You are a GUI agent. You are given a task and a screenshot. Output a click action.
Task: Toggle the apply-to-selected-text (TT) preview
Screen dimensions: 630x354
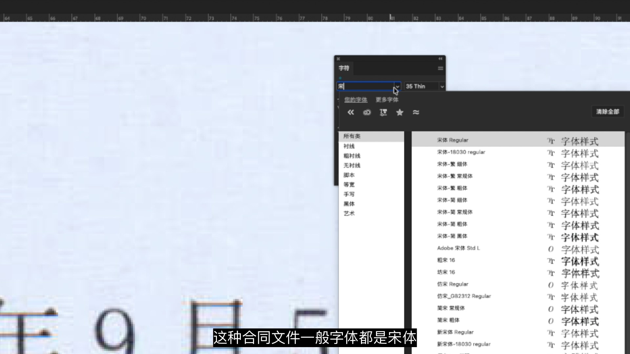[383, 112]
